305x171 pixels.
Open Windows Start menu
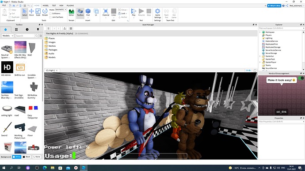point(4,168)
